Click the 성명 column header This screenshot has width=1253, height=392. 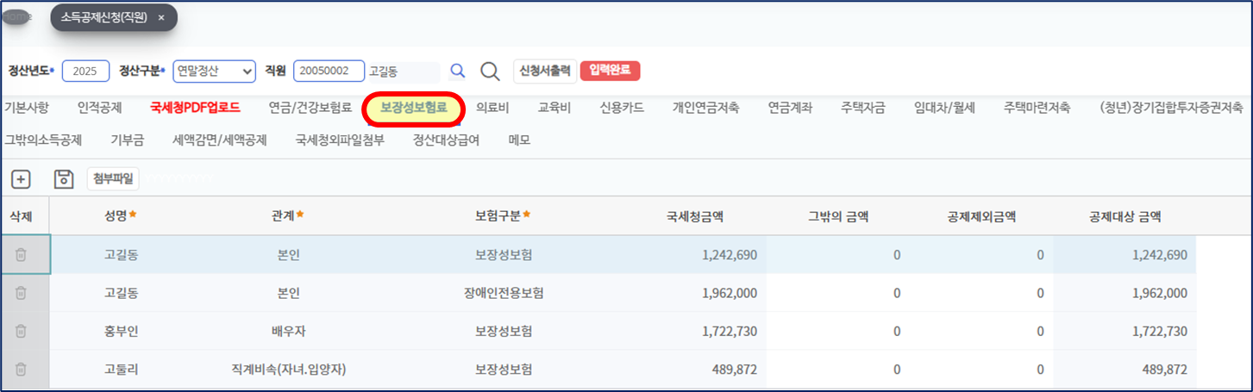pyautogui.click(x=121, y=215)
